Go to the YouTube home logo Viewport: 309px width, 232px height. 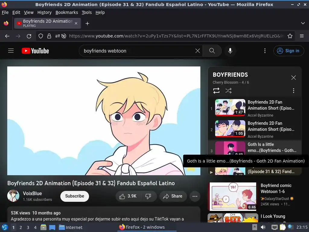point(35,51)
